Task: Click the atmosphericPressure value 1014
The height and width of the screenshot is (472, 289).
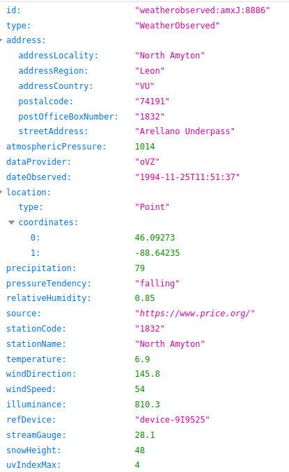Action: [x=145, y=147]
